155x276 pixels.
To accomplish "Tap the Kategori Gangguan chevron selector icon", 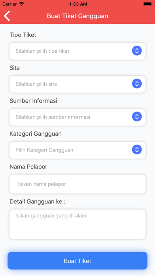I will [137, 149].
